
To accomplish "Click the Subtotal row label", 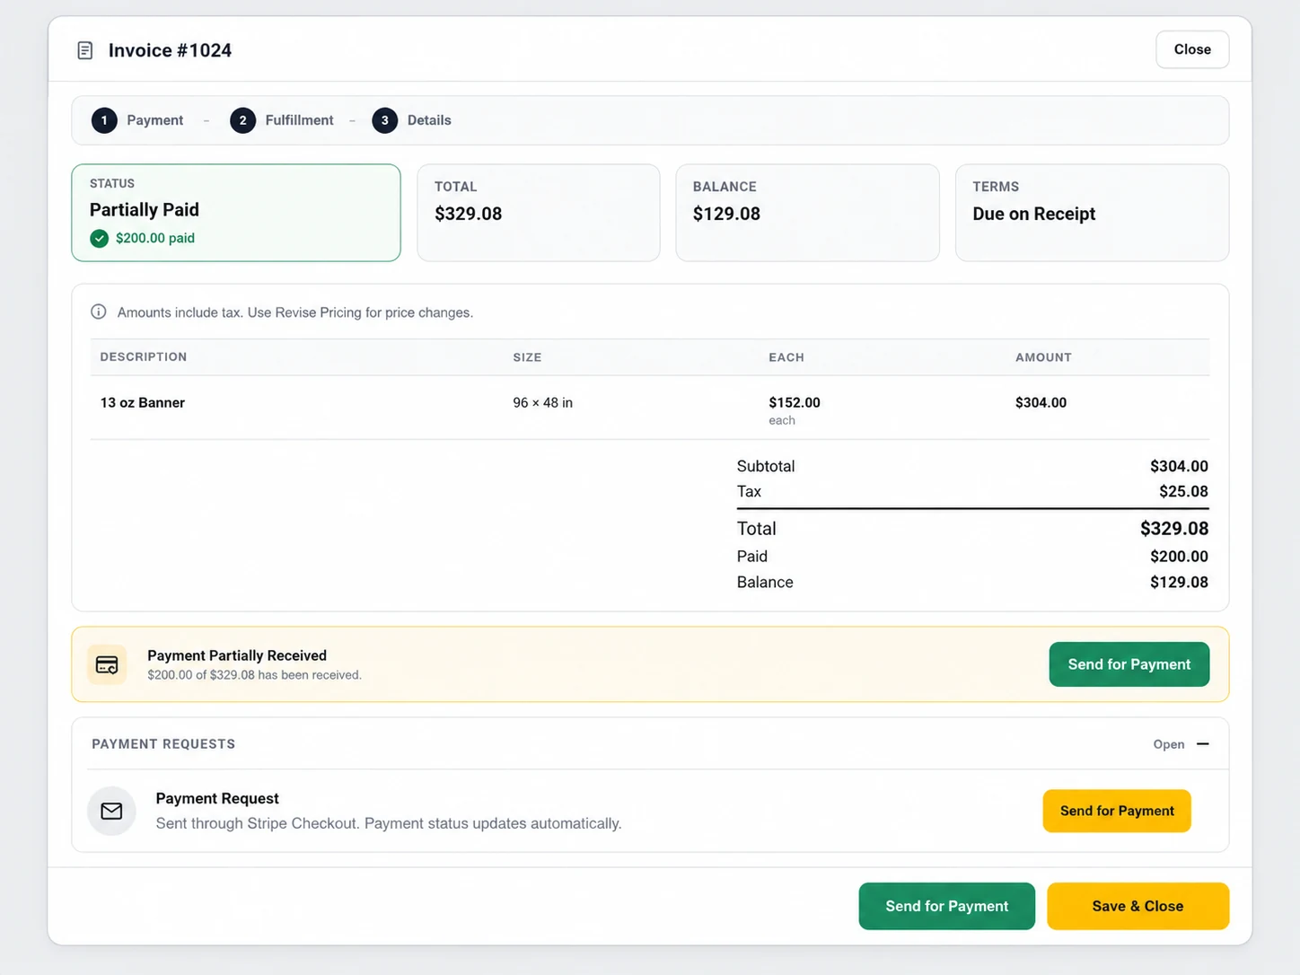I will (x=766, y=466).
